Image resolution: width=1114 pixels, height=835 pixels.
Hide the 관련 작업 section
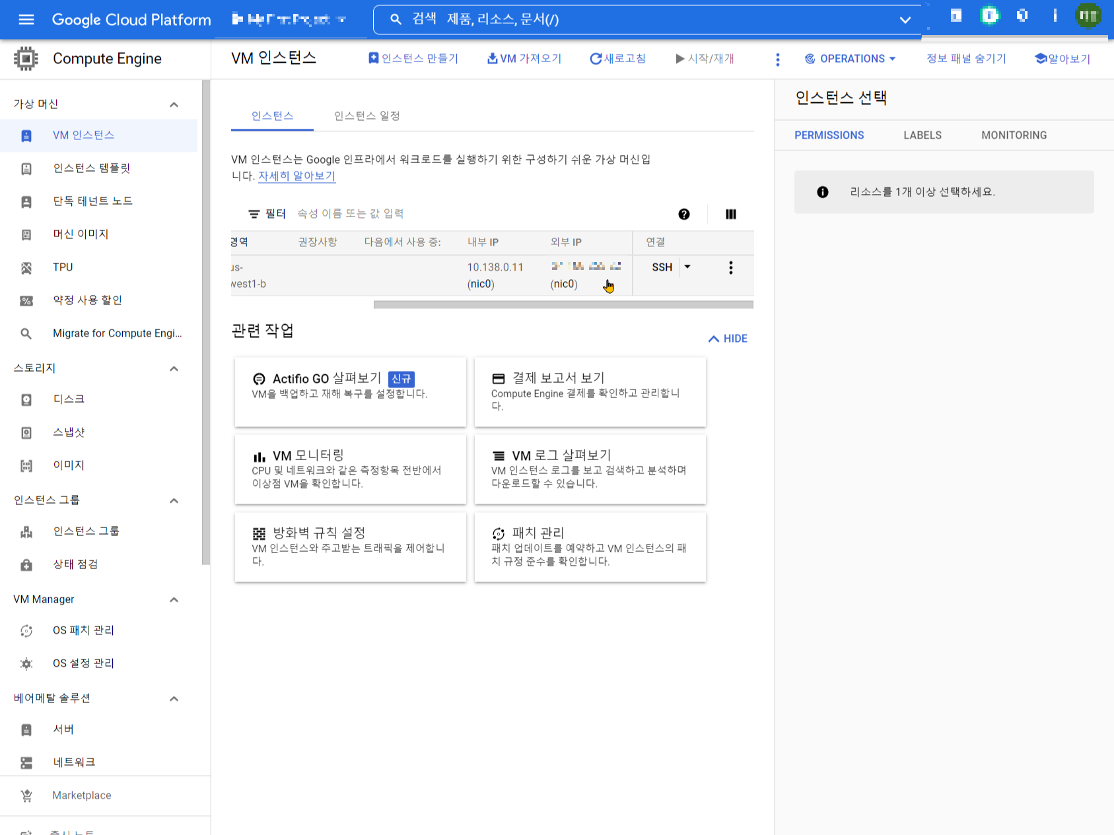pyautogui.click(x=728, y=339)
